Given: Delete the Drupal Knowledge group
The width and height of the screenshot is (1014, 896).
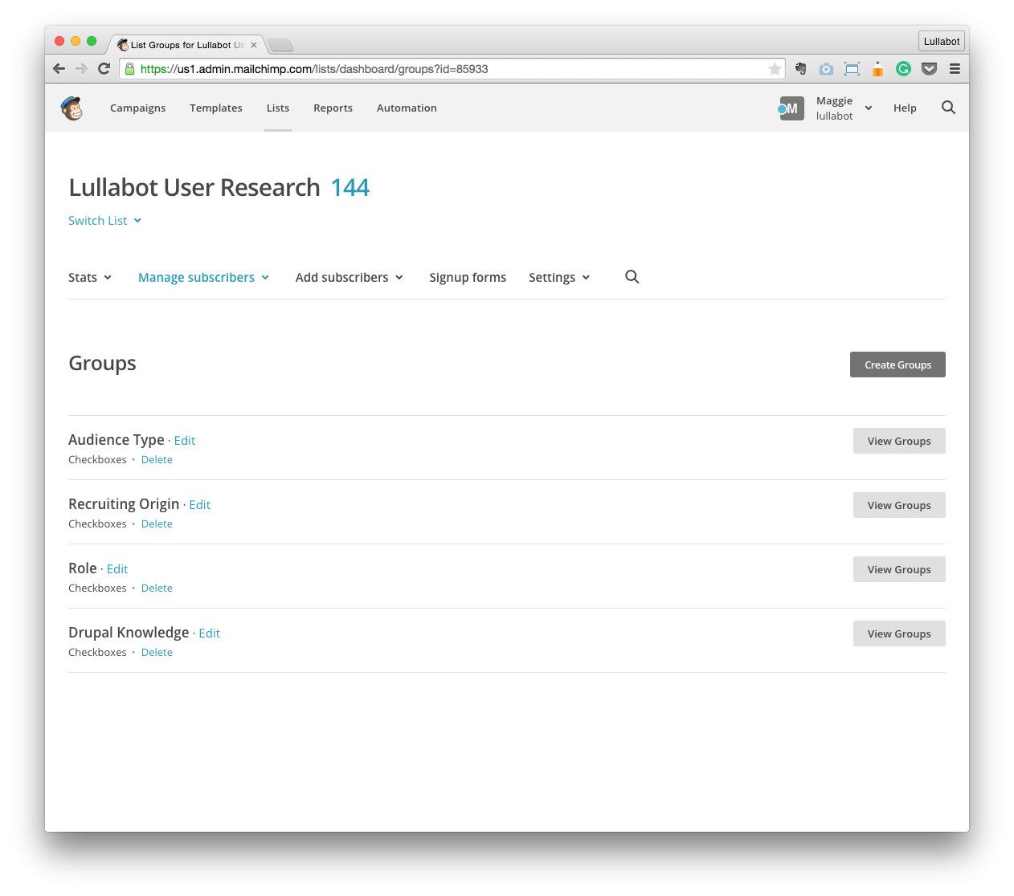Looking at the screenshot, I should (x=157, y=653).
